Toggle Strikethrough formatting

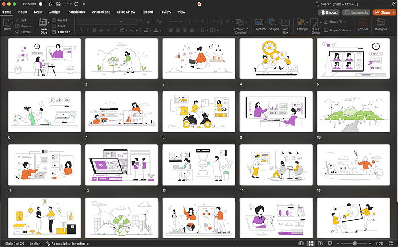[101, 30]
